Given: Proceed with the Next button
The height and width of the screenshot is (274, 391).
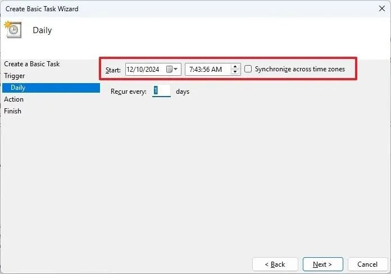Looking at the screenshot, I should (x=323, y=264).
